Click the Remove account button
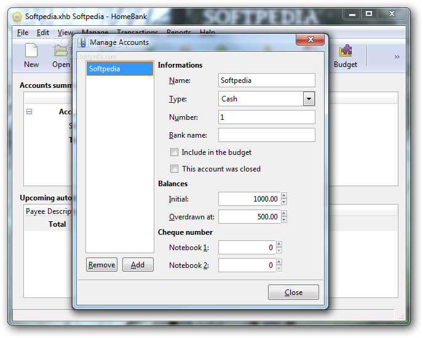The width and height of the screenshot is (423, 338). [101, 265]
